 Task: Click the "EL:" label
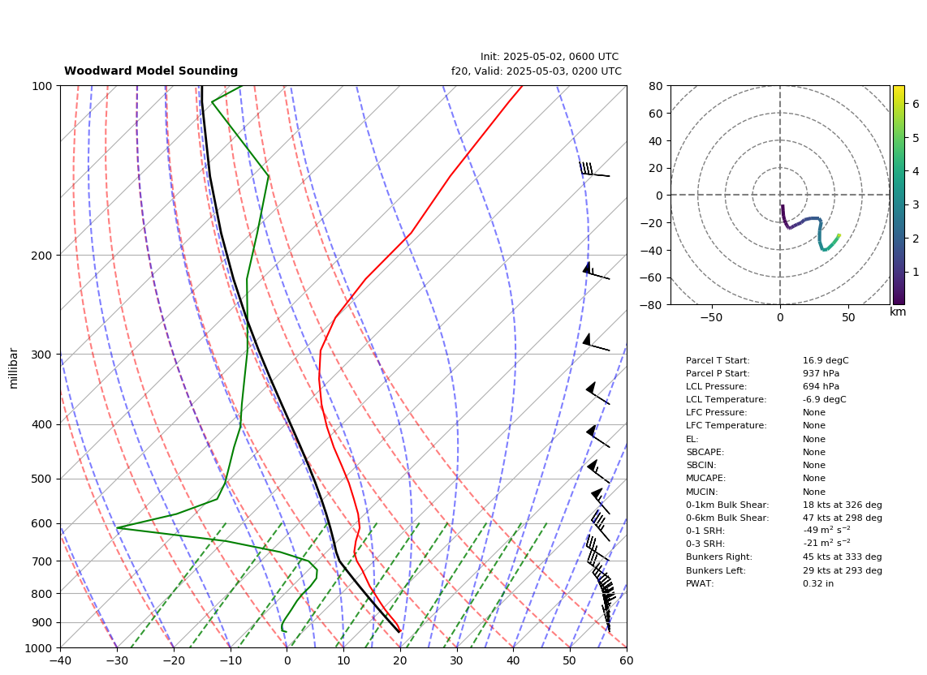click(x=692, y=439)
